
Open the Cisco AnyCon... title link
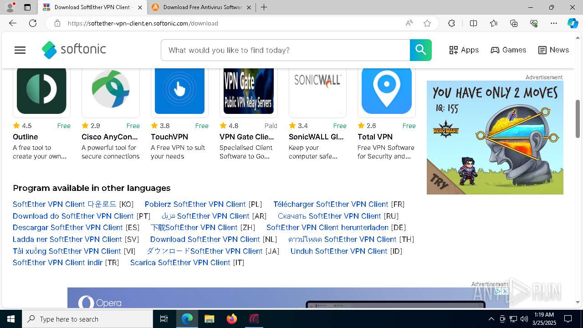coord(110,137)
